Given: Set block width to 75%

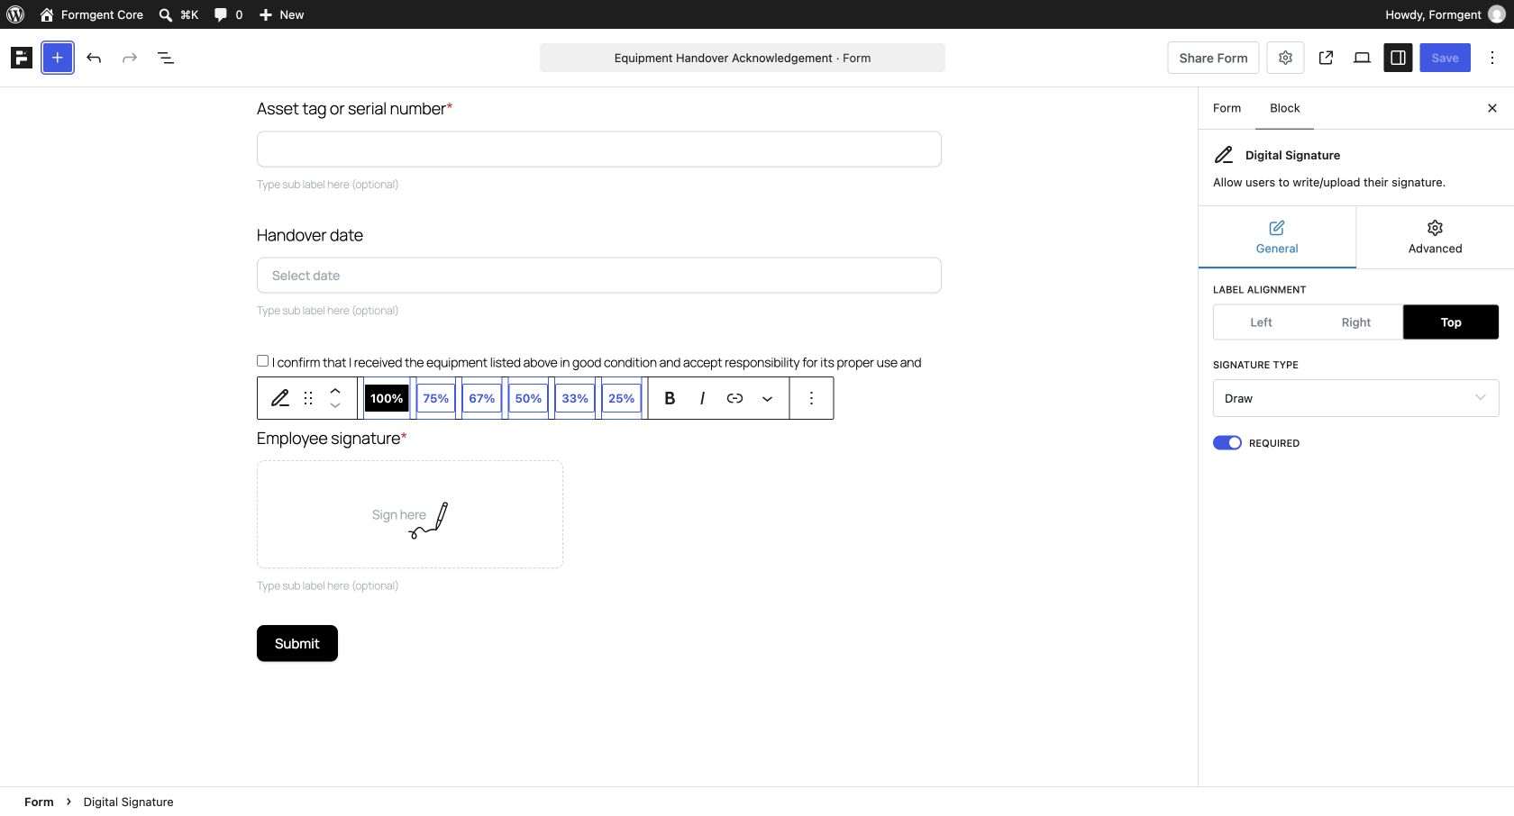Looking at the screenshot, I should tap(435, 398).
